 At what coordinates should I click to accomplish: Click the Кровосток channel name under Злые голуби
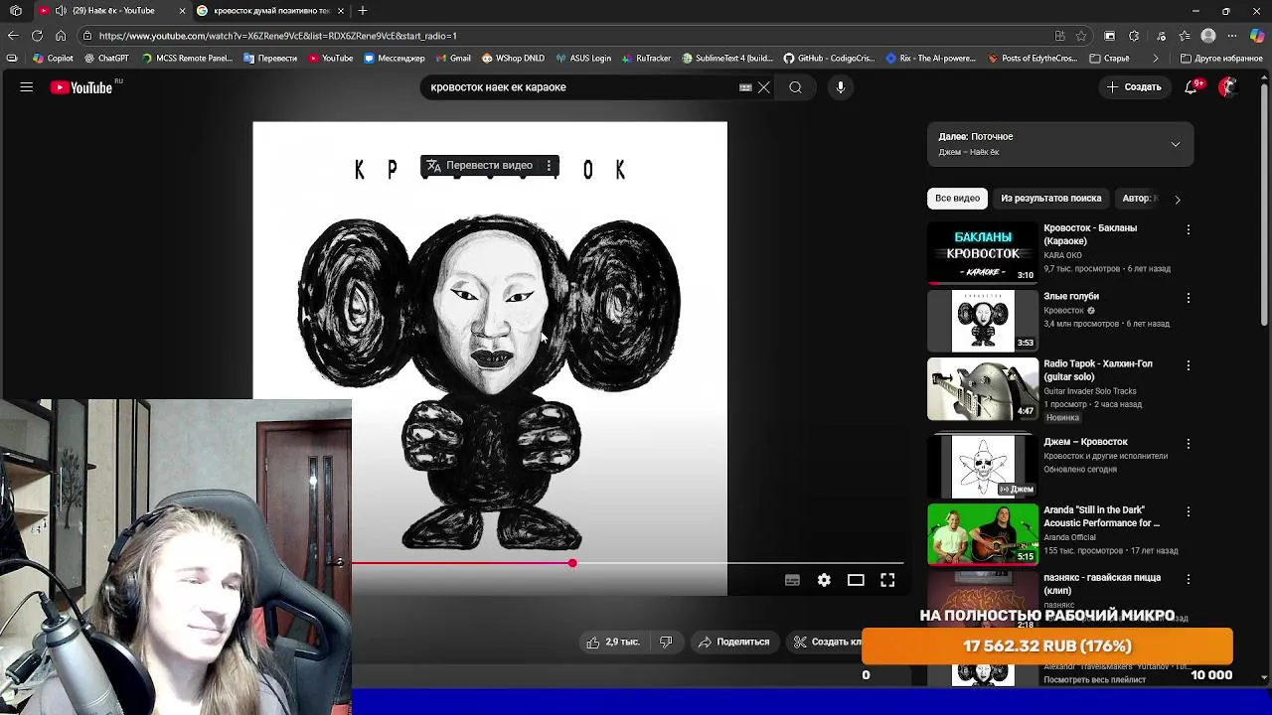point(1063,311)
